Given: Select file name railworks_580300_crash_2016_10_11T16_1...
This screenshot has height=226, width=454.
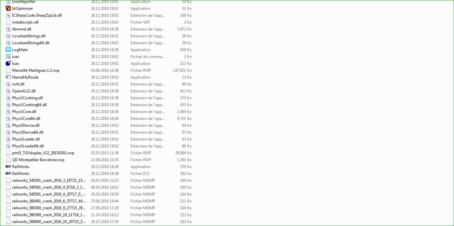Looking at the screenshot, I should tap(49, 215).
